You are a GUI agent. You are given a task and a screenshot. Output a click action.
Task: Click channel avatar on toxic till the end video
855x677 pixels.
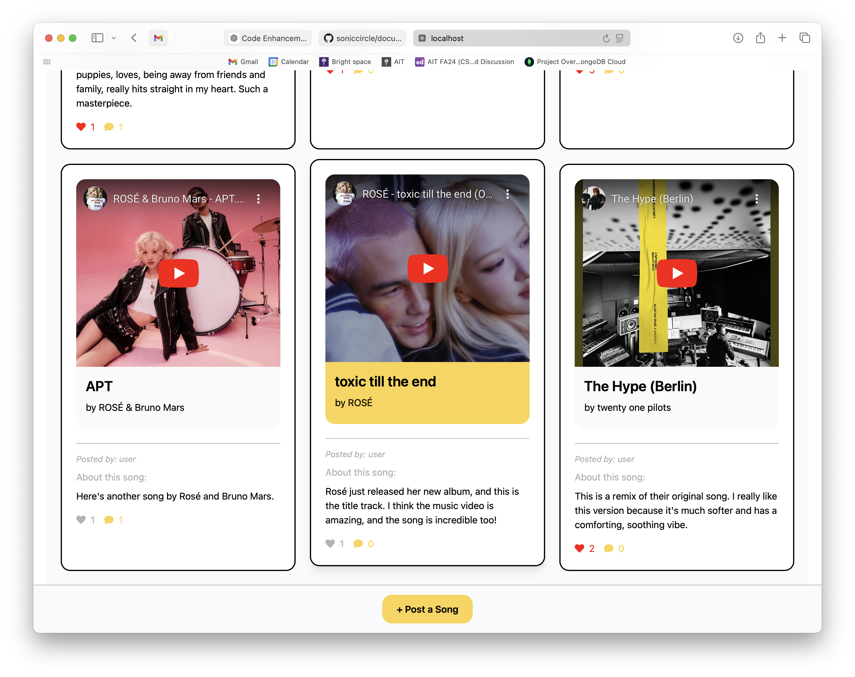[x=344, y=194]
